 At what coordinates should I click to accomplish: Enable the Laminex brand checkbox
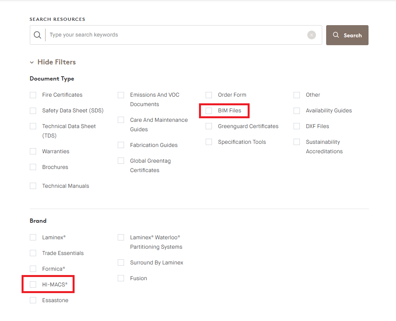click(x=33, y=237)
